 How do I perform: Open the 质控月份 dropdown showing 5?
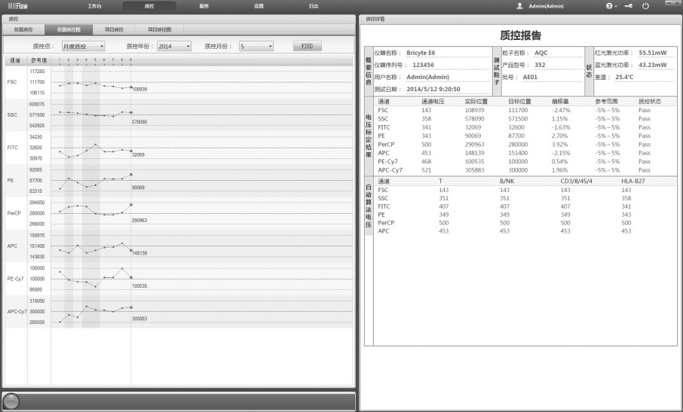tap(256, 46)
